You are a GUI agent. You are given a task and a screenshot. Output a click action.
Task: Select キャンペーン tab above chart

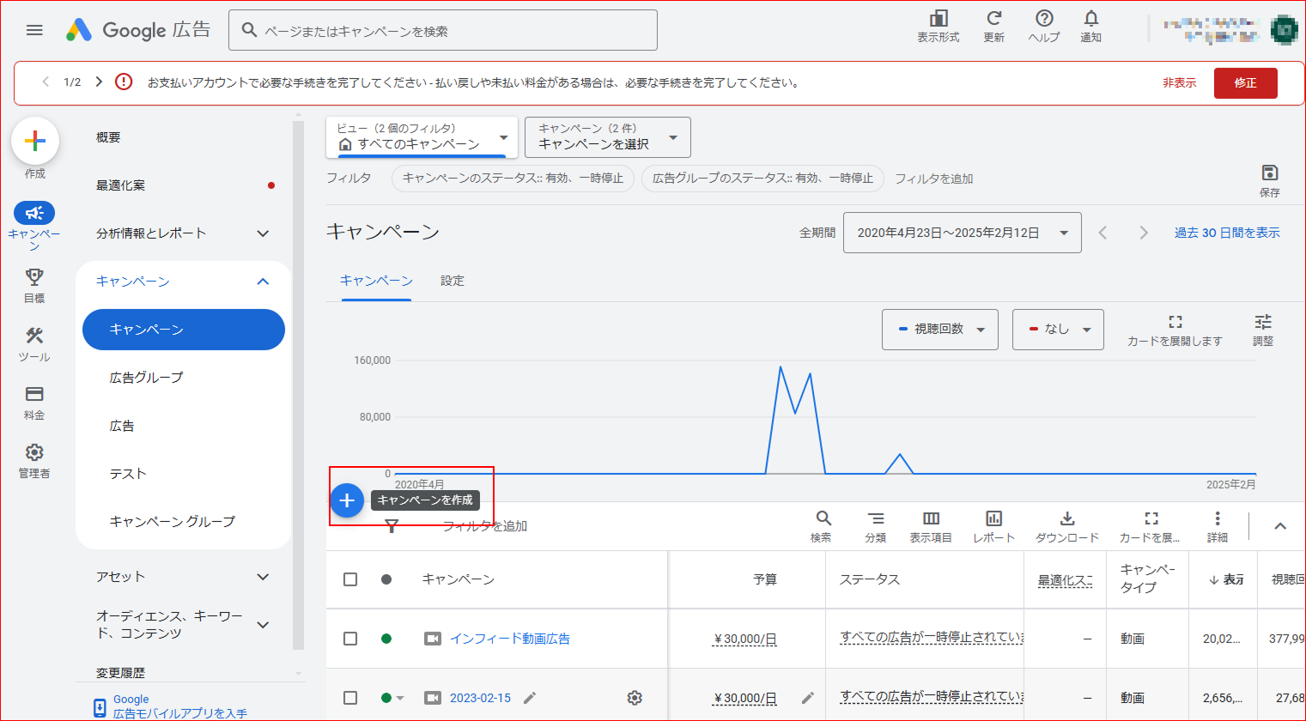coord(376,281)
